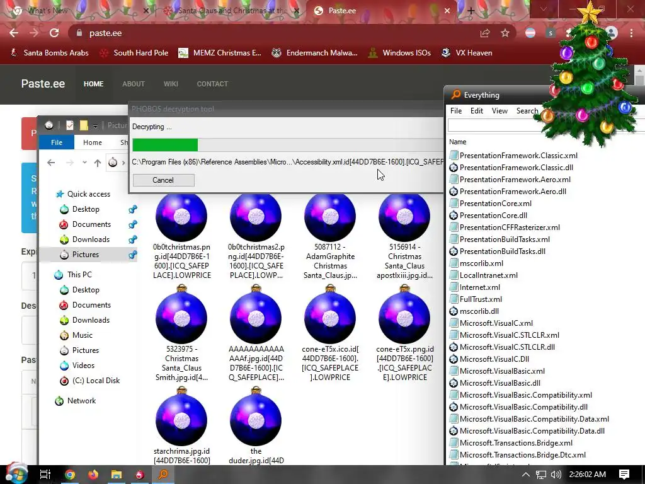
Task: Bookmark this page with star icon
Action: (505, 33)
